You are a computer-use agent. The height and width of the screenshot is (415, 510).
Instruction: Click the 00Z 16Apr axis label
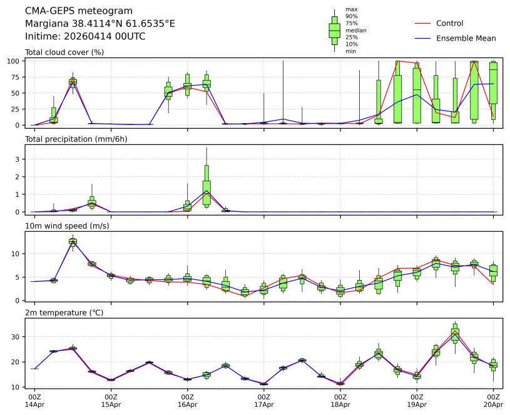coord(187,401)
